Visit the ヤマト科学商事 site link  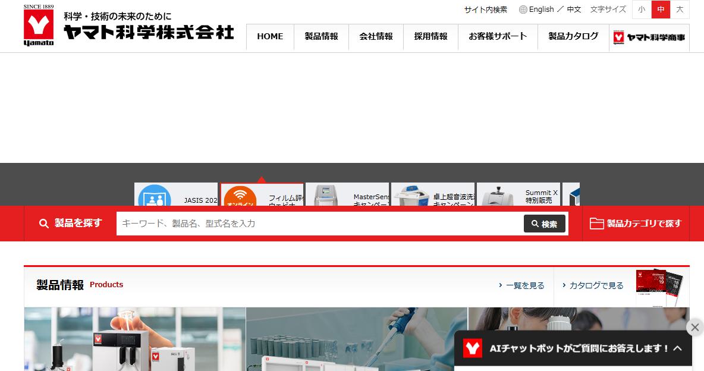tap(649, 37)
